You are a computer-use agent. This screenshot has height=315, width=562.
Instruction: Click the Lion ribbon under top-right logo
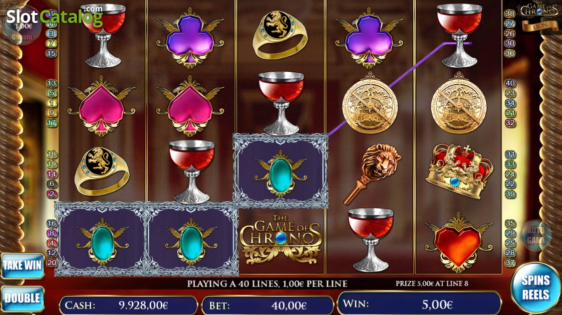pos(540,25)
